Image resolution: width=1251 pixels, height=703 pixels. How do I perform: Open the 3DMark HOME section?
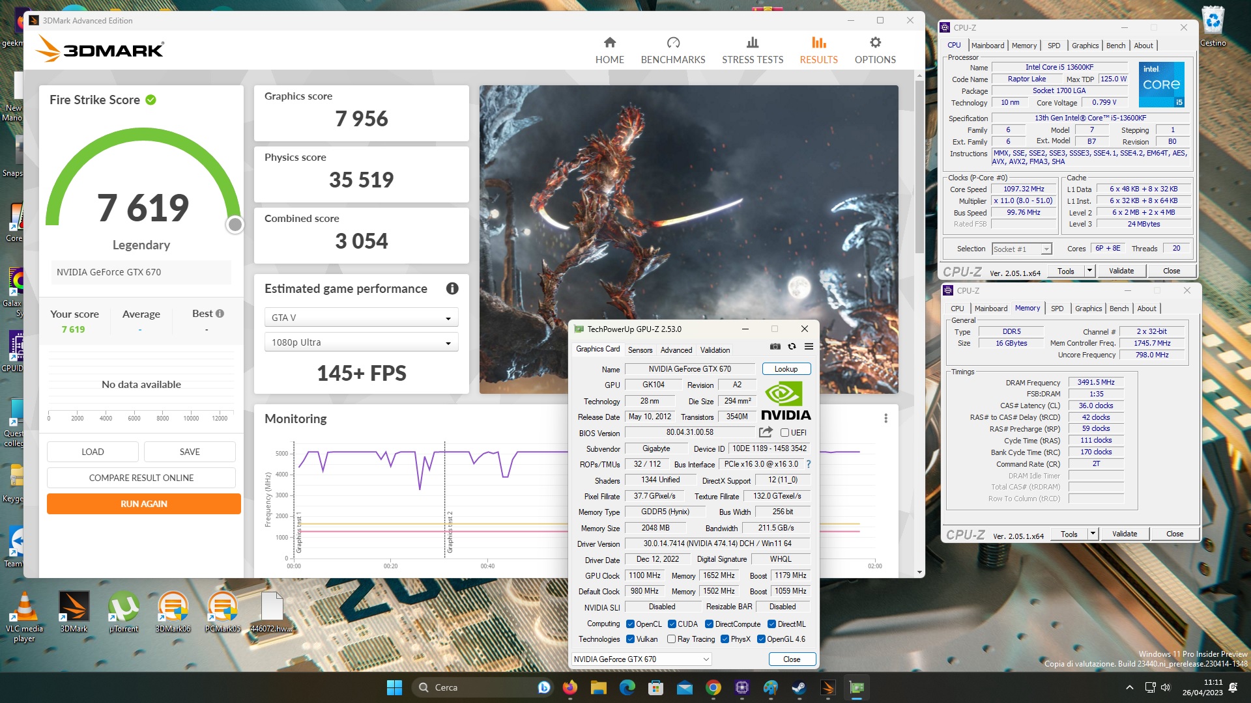click(609, 50)
